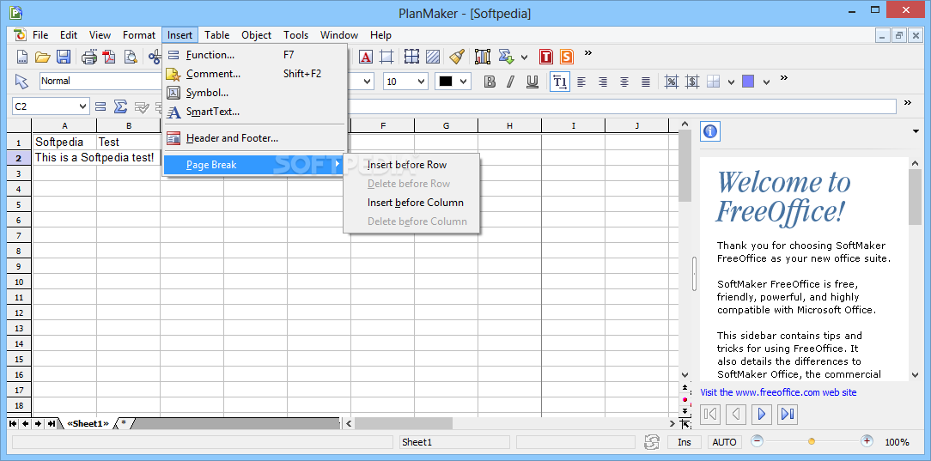
Task: Click the columns selection frame icon
Action: coord(483,57)
